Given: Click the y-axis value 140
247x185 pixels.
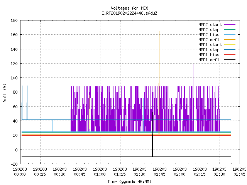Looking at the screenshot, I should pos(14,49).
